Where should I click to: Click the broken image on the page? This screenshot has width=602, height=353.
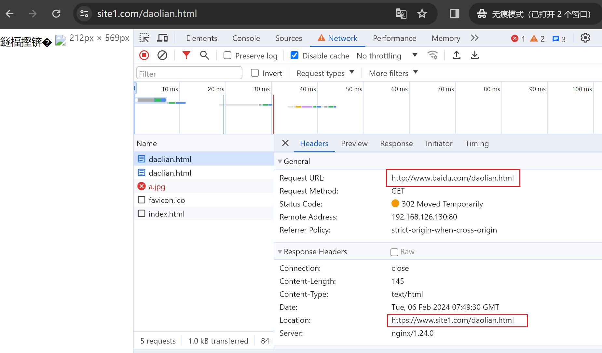pos(61,41)
